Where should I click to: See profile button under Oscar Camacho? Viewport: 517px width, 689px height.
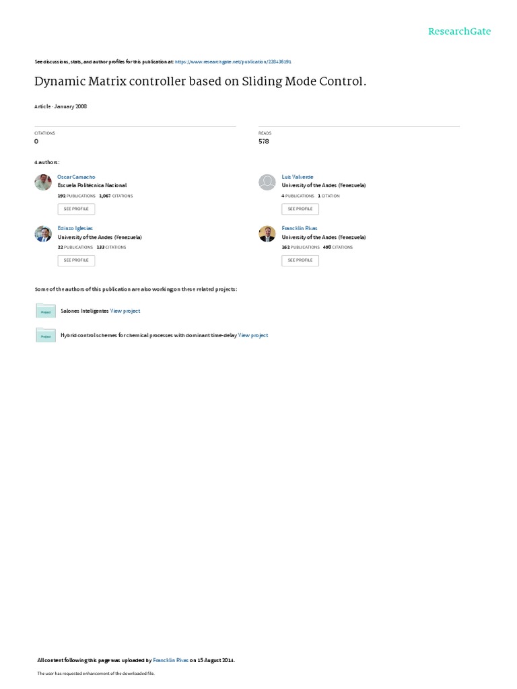click(76, 209)
